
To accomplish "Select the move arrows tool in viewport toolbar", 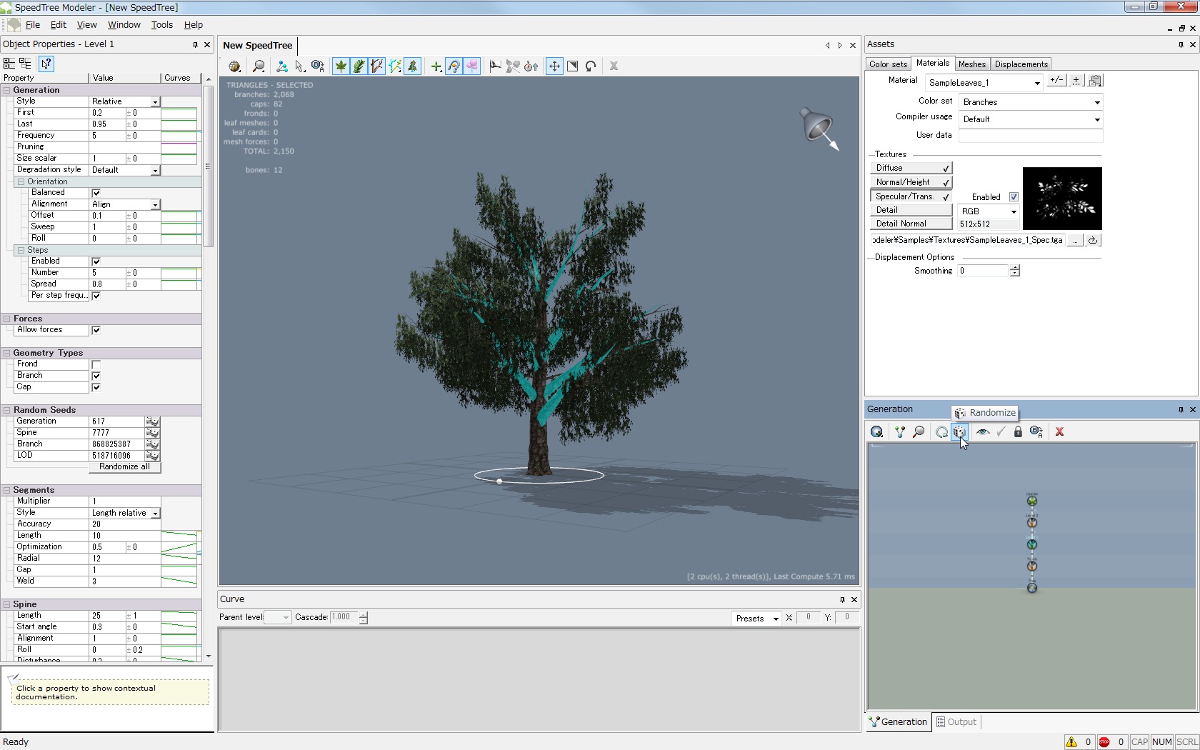I will pyautogui.click(x=554, y=66).
